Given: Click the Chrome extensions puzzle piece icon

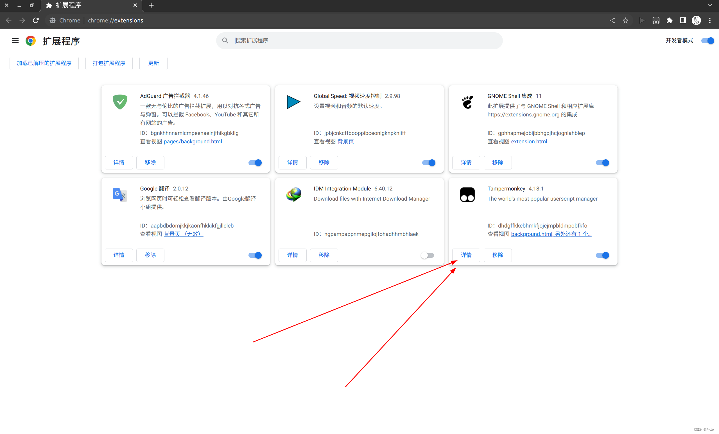Looking at the screenshot, I should click(670, 20).
